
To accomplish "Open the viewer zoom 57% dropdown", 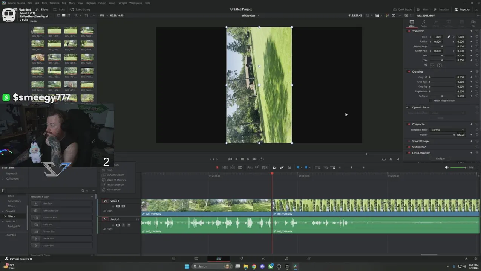I will tap(103, 15).
